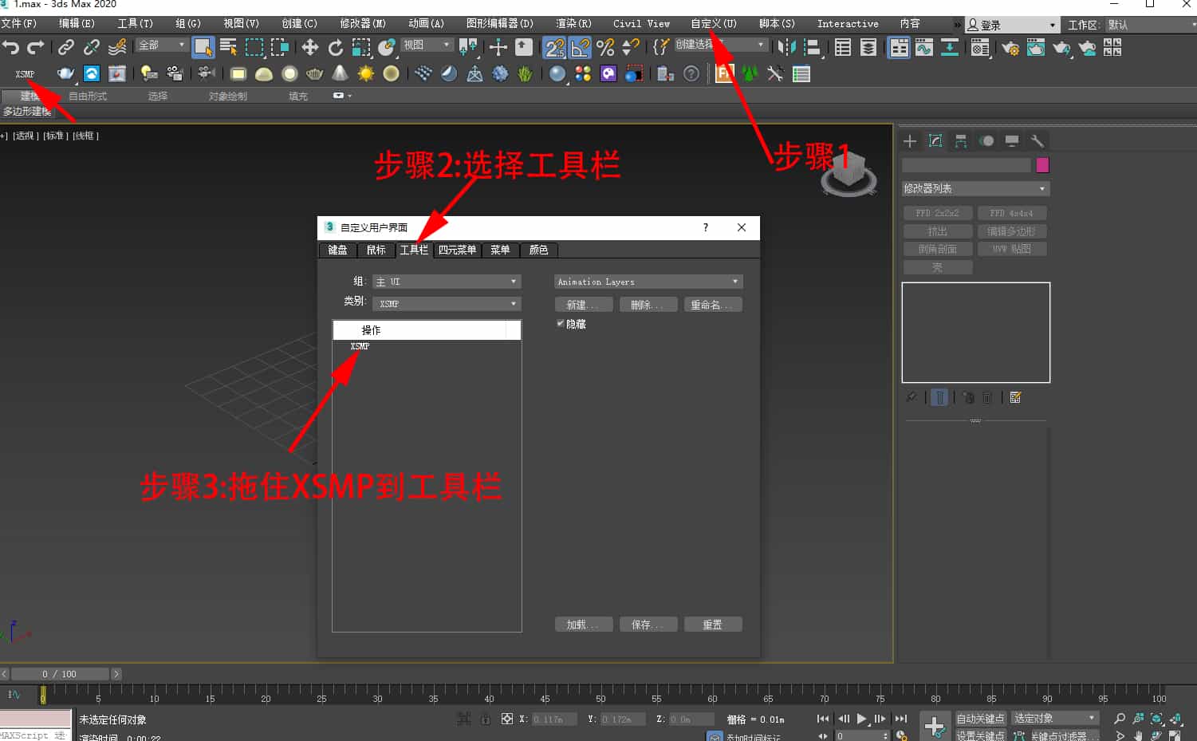Expand the 组 dropdown showing 主 UI
1197x741 pixels.
(447, 282)
